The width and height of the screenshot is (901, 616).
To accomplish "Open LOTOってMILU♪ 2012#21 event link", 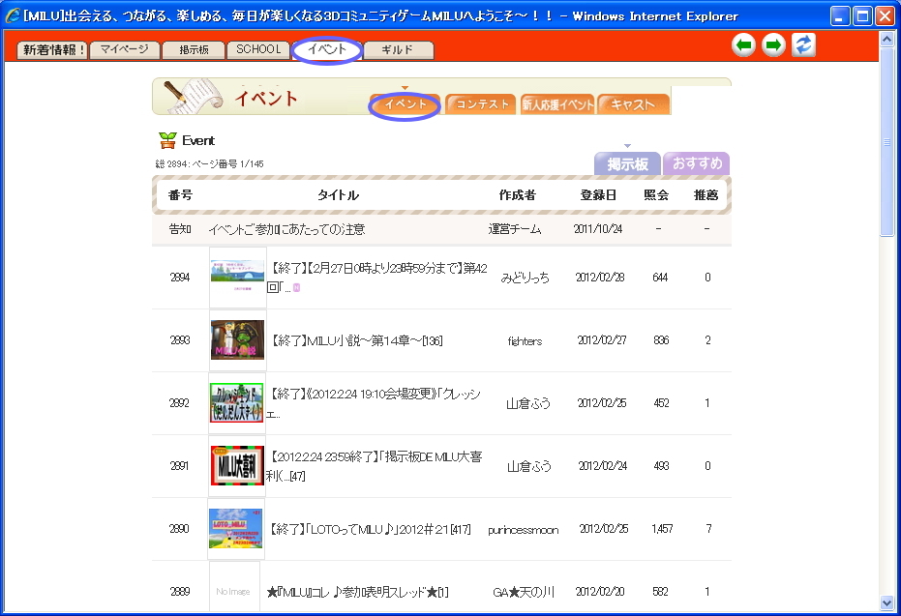I will 371,529.
